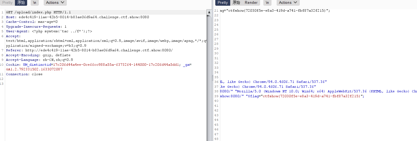Click response line 39 $flag text
This screenshot has height=141, width=417.
(x=292, y=96)
